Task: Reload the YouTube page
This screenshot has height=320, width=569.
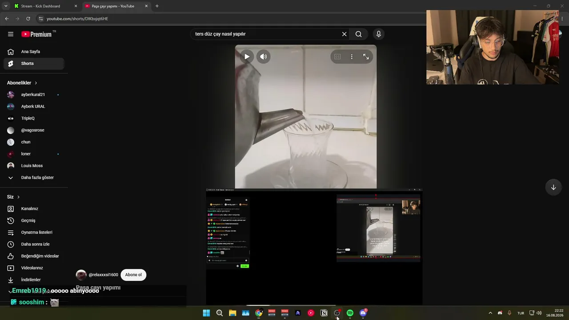Action: pyautogui.click(x=28, y=19)
